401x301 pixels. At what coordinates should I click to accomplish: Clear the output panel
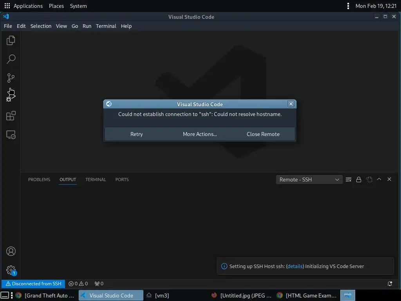(x=348, y=180)
